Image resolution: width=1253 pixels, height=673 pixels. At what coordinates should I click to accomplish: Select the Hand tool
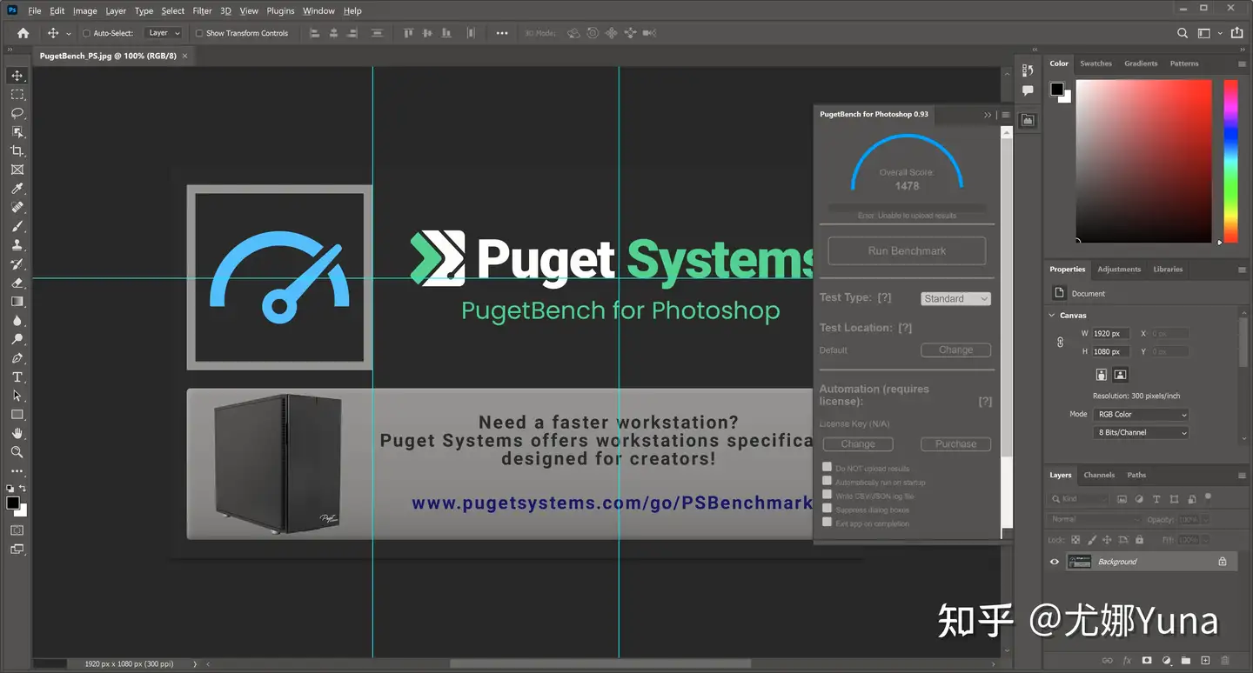click(17, 433)
